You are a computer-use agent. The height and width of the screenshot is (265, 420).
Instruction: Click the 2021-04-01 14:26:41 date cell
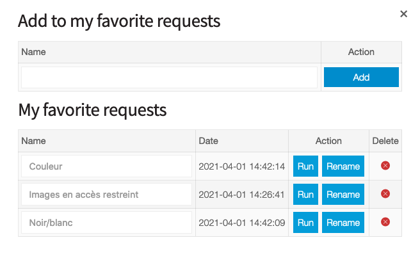point(241,195)
